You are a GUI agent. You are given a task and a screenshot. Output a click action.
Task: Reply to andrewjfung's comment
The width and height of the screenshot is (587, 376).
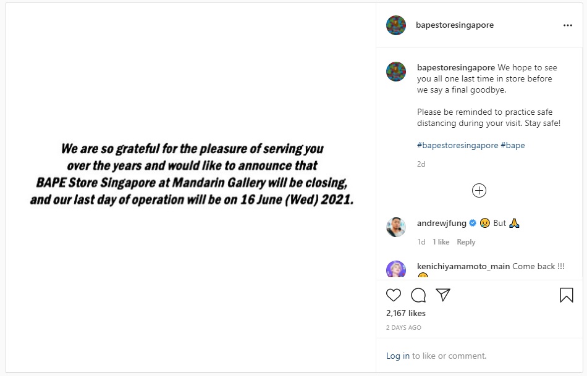pos(466,242)
